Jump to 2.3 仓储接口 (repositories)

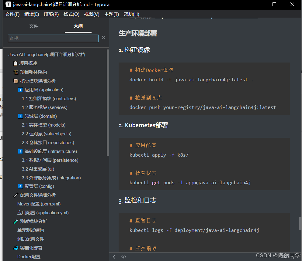[48, 143]
